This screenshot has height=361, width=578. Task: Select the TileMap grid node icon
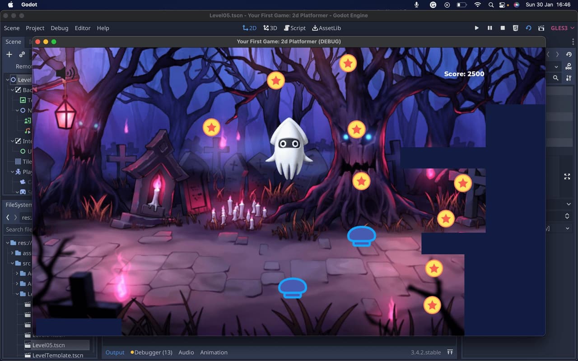18,162
